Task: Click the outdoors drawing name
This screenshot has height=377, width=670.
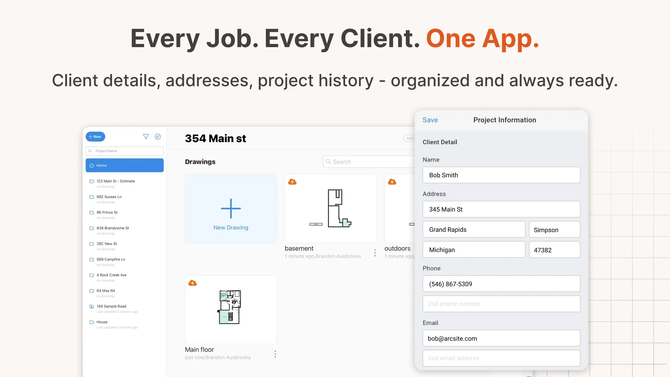Action: pyautogui.click(x=397, y=249)
